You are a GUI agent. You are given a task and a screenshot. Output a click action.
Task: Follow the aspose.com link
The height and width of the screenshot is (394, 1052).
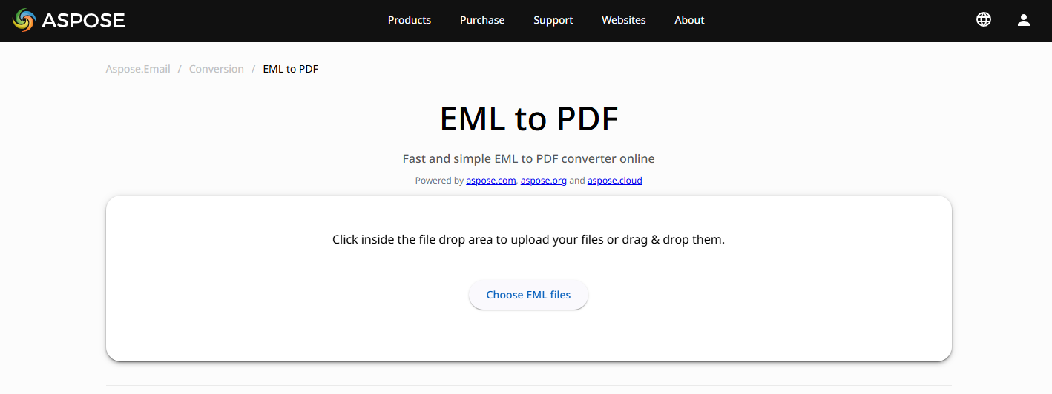tap(491, 181)
